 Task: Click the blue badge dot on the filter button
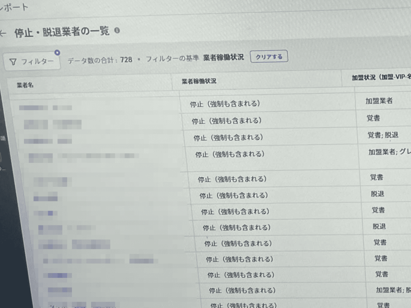tap(57, 52)
